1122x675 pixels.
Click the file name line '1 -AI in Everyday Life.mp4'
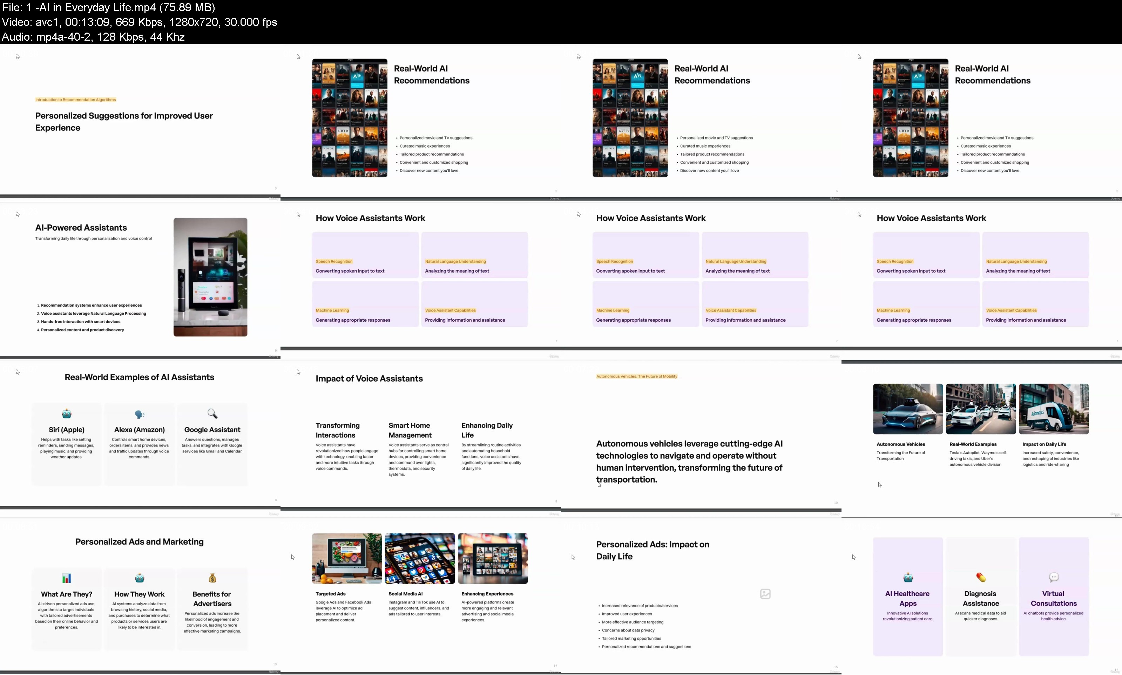click(108, 7)
